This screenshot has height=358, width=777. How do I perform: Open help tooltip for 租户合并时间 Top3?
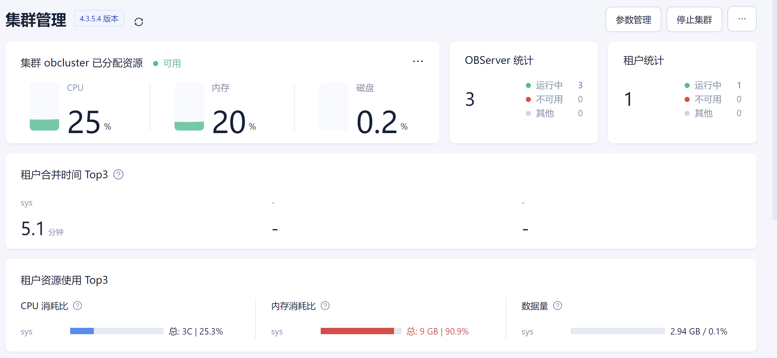pos(118,175)
